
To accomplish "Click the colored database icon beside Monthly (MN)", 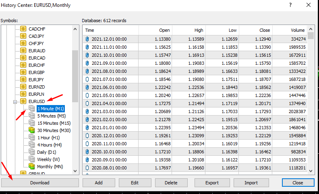I will coord(31,166).
